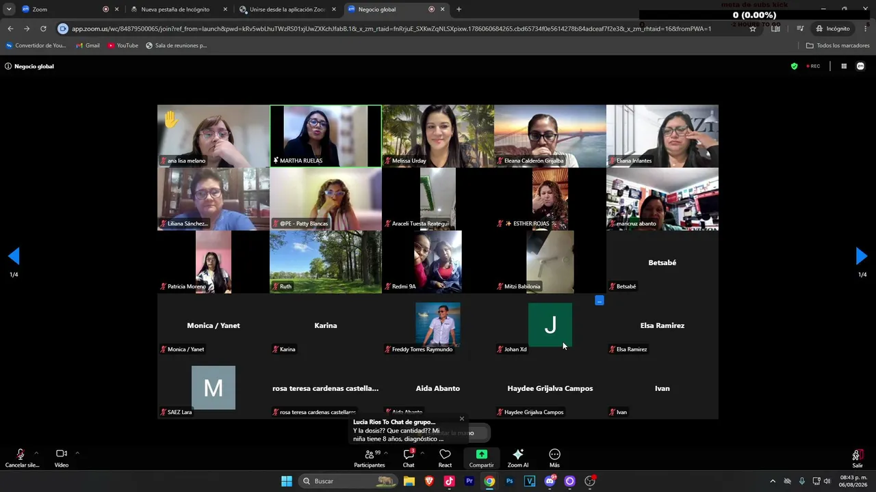The image size is (876, 492).
Task: Select ana lisa melano video tile
Action: [x=214, y=136]
